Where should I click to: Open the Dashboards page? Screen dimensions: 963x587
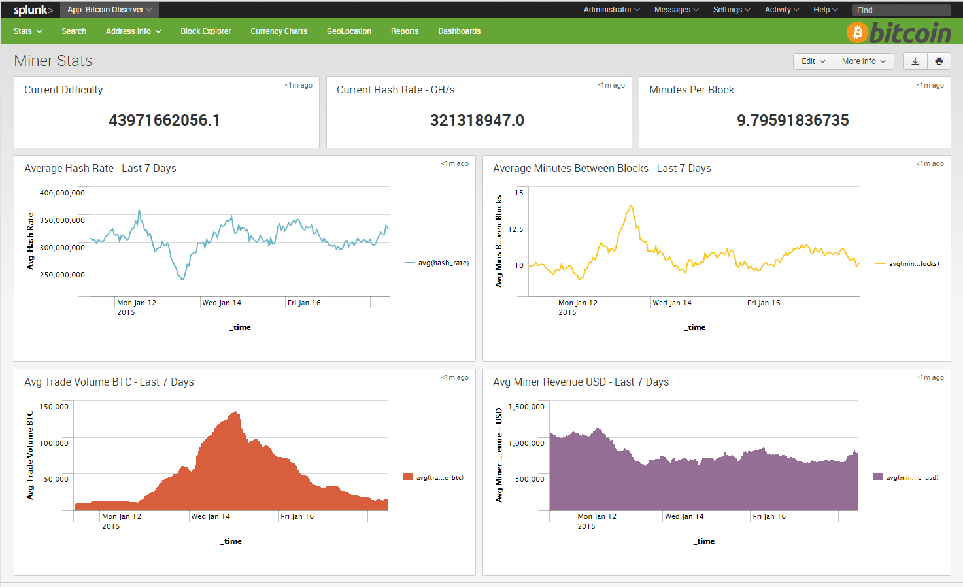pyautogui.click(x=459, y=31)
